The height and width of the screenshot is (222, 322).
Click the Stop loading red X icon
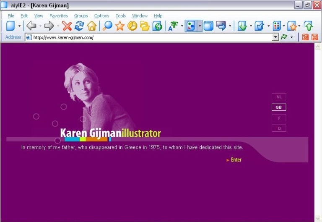click(x=67, y=26)
